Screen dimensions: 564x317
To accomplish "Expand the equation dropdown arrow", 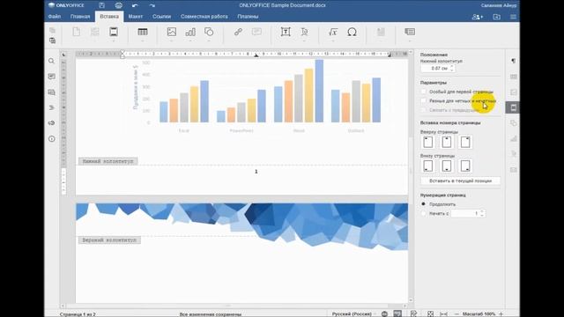I will point(333,41).
